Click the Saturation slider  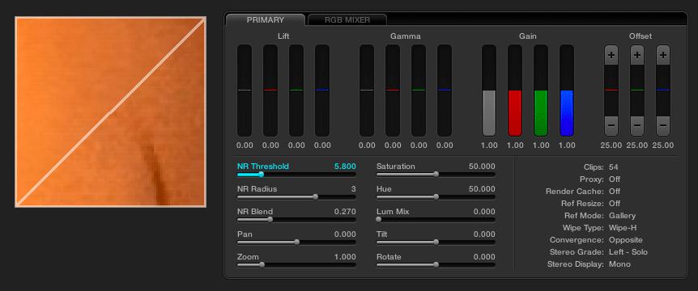(436, 175)
